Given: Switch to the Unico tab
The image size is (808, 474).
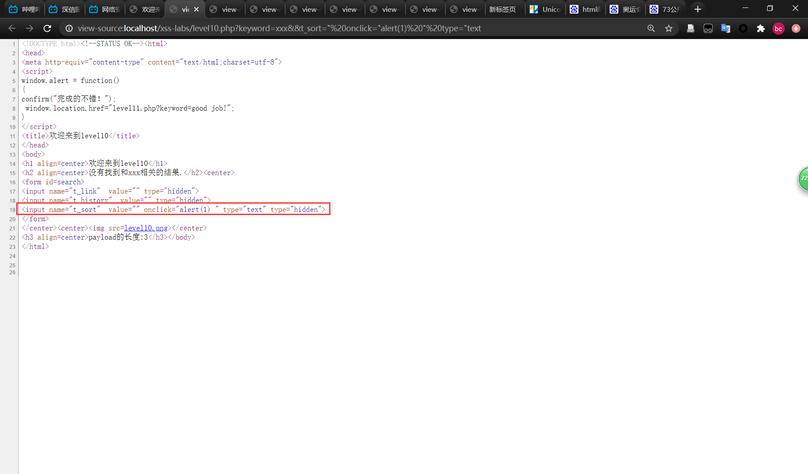Looking at the screenshot, I should tap(545, 9).
